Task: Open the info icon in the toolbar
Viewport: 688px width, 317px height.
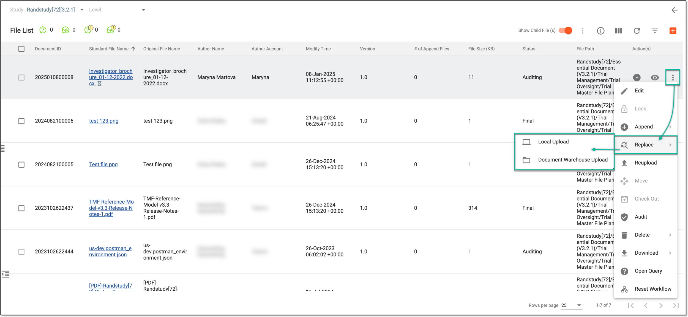Action: coord(600,31)
